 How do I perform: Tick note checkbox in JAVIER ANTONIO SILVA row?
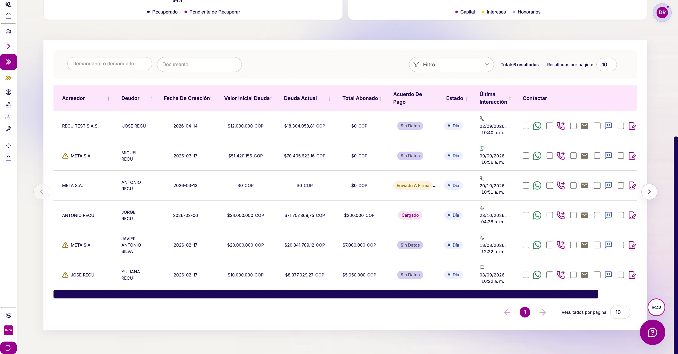click(621, 245)
